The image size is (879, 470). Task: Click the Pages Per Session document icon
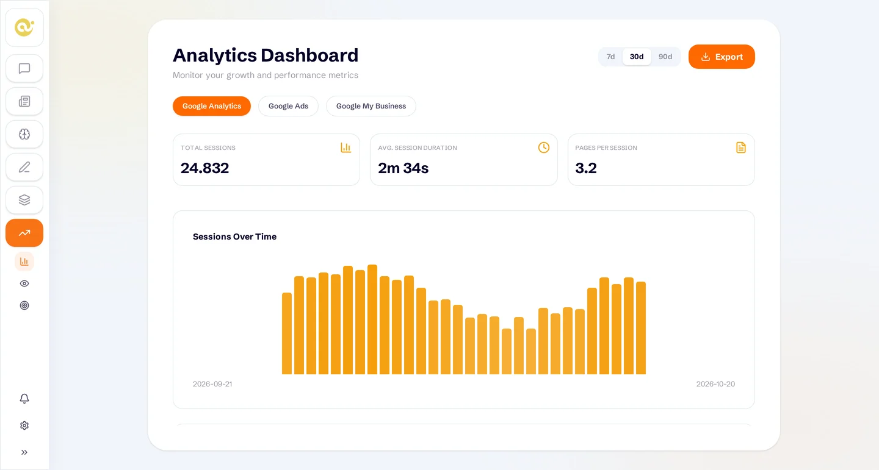(x=741, y=148)
